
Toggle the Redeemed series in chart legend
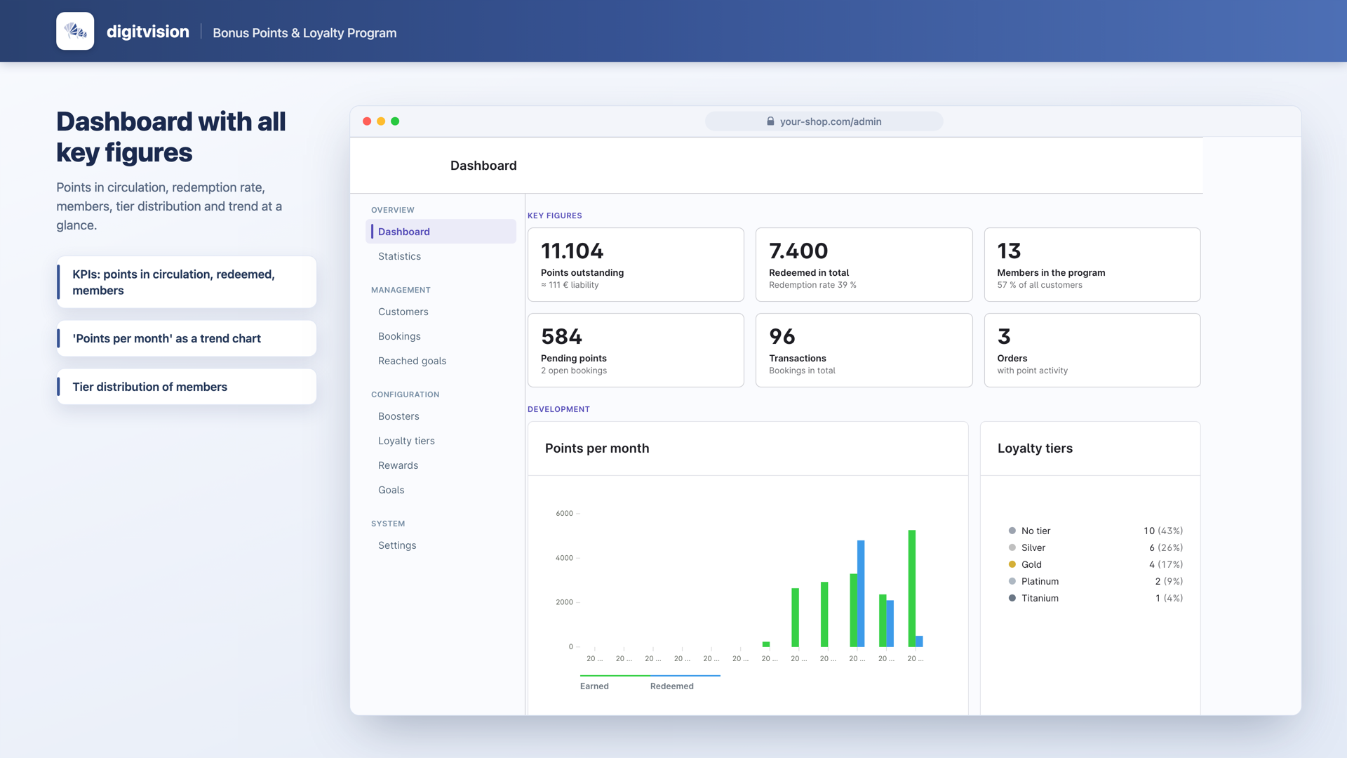click(671, 686)
